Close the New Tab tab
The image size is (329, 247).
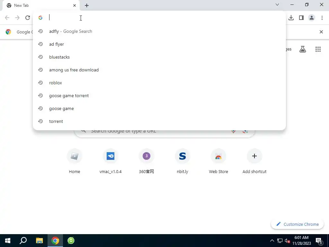tap(75, 5)
